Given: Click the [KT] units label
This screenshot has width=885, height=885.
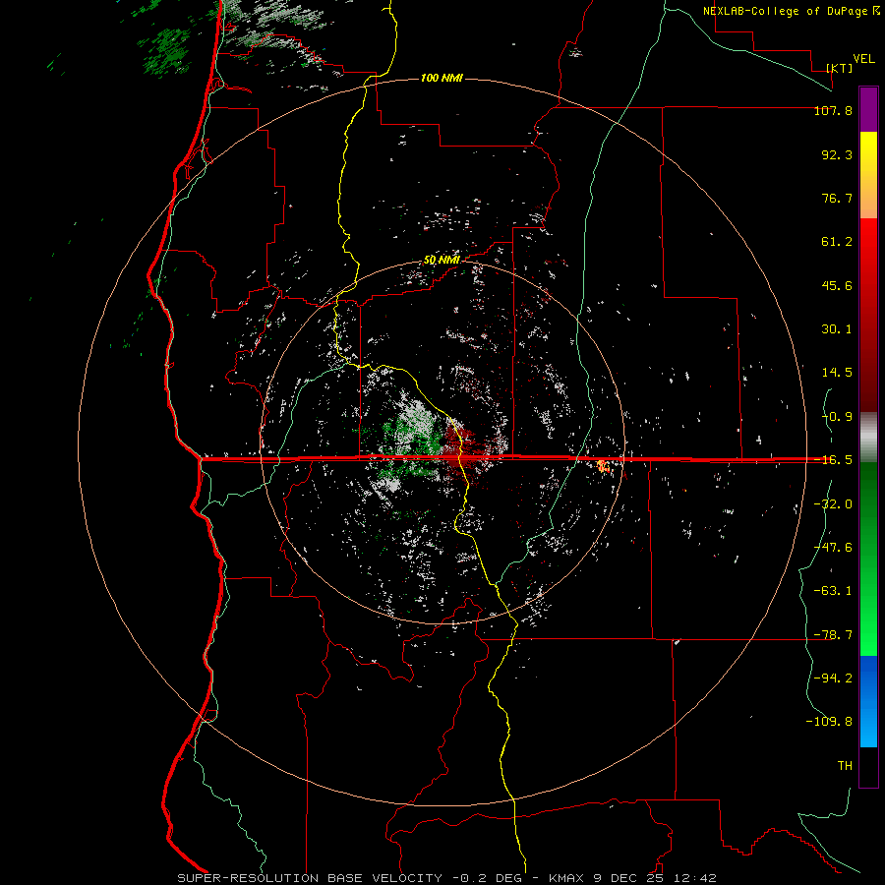Looking at the screenshot, I should point(840,68).
